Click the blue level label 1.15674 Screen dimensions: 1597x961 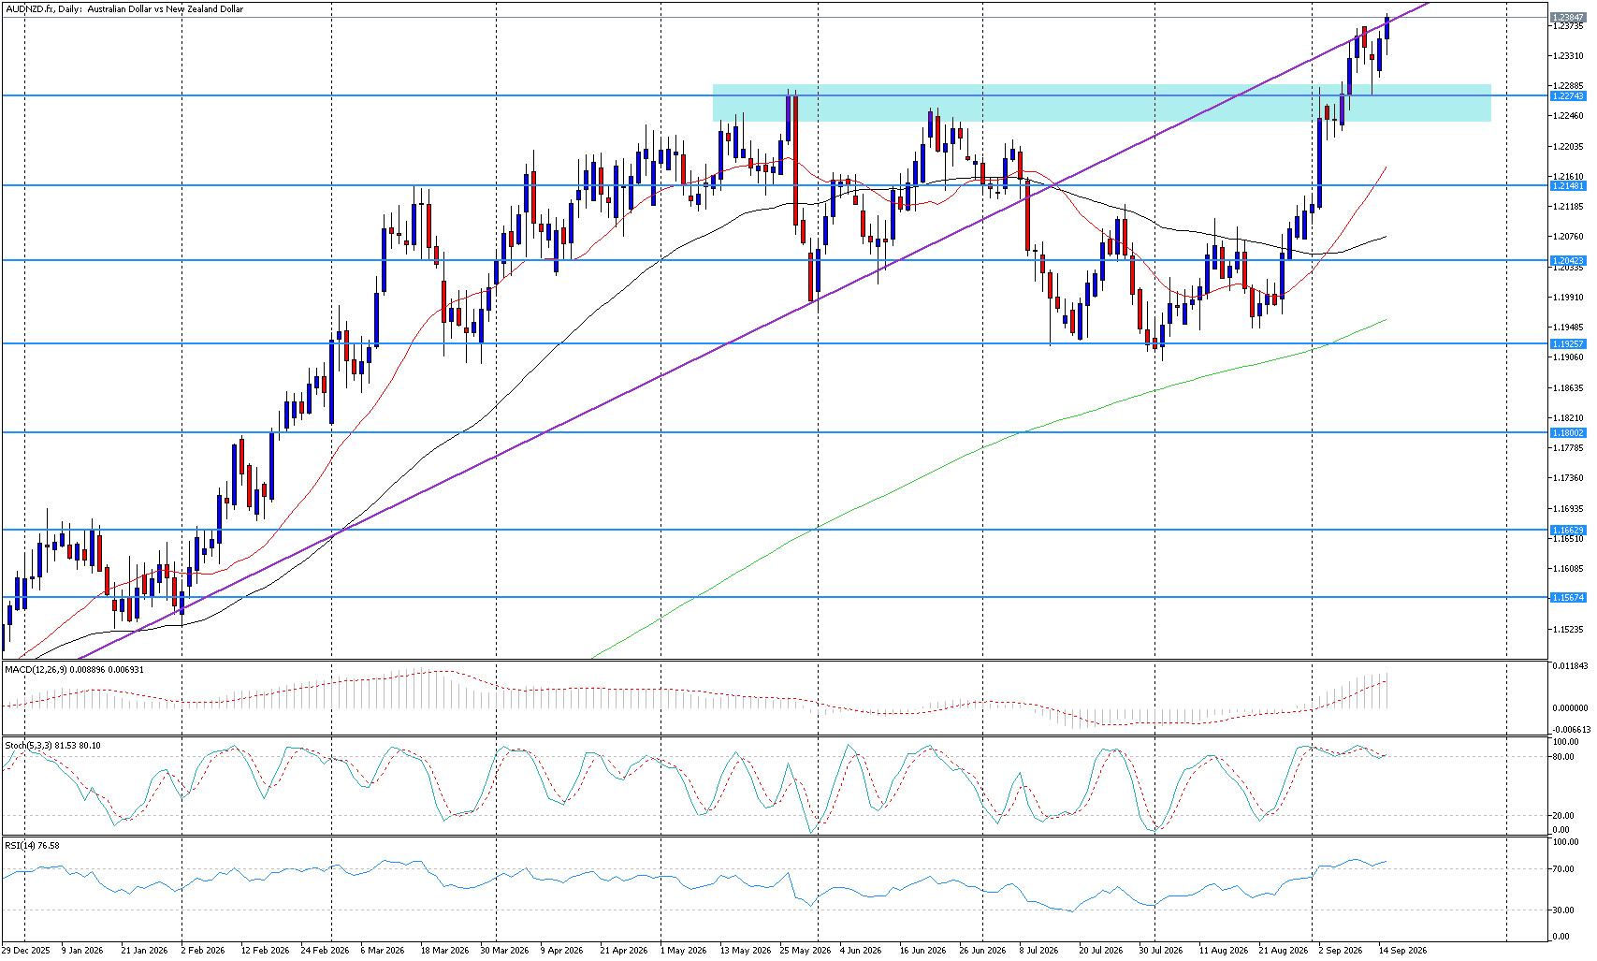[x=1568, y=598]
